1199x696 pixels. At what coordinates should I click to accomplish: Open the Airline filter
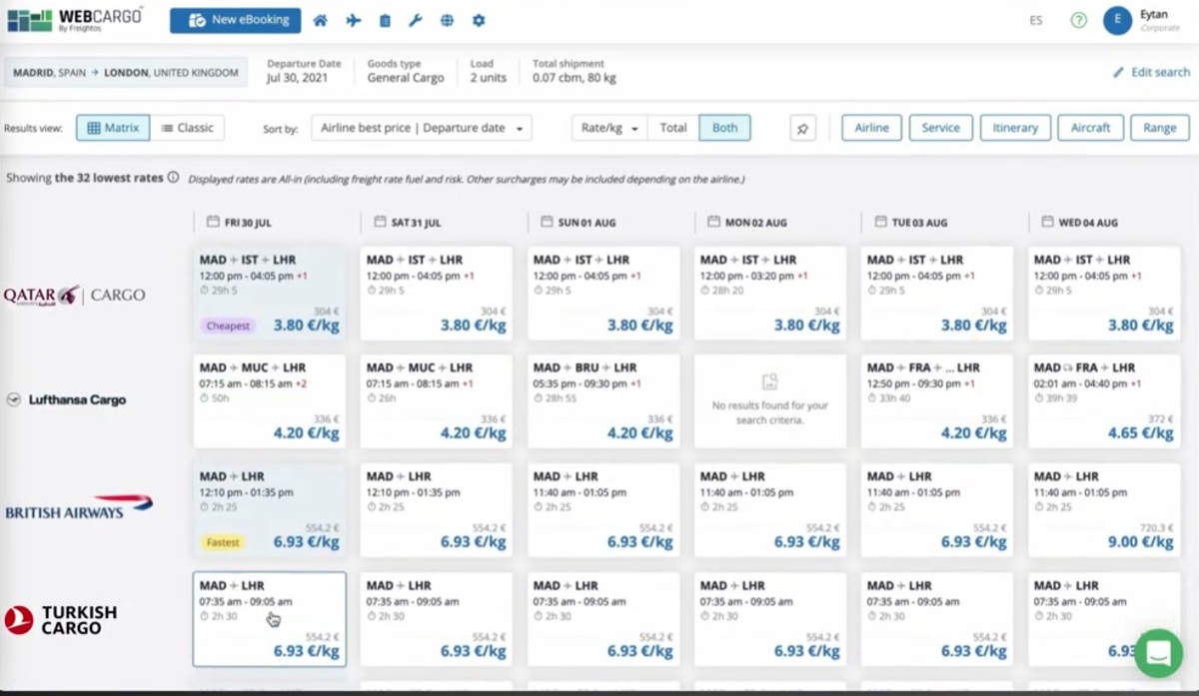click(871, 128)
